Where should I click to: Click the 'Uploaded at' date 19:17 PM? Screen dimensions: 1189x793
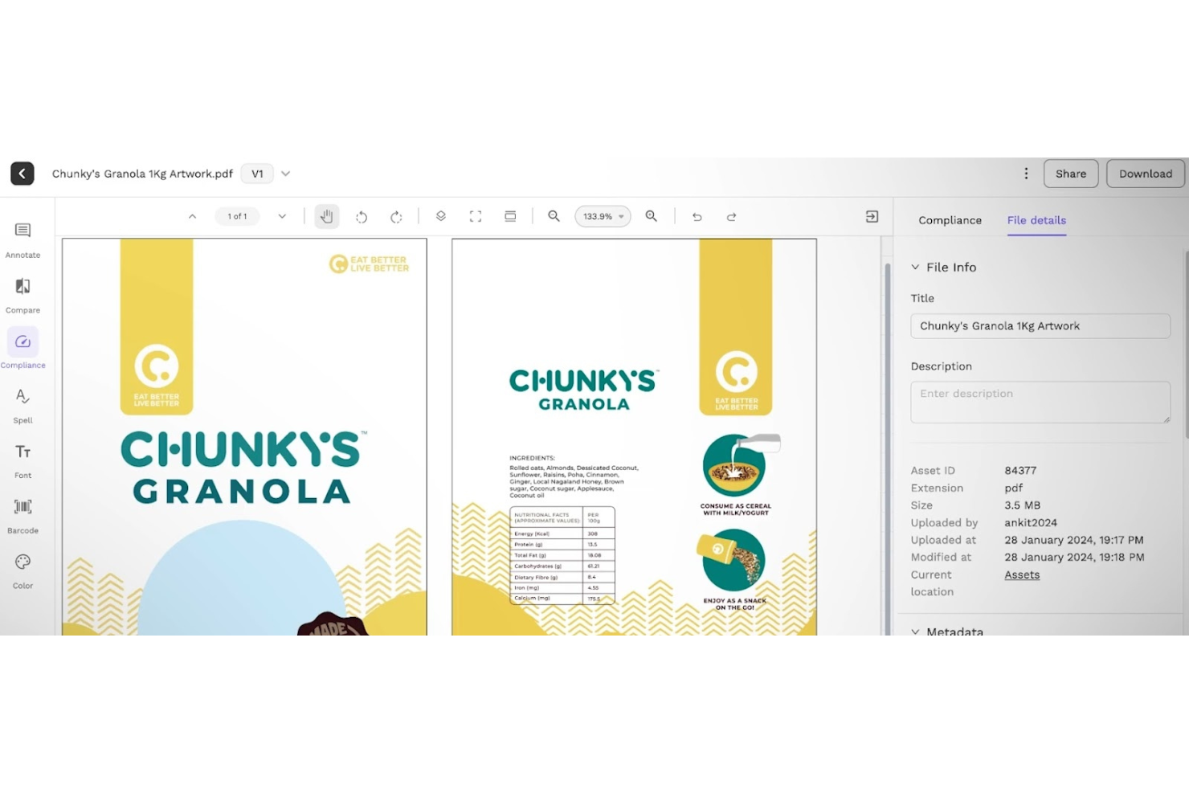1074,540
